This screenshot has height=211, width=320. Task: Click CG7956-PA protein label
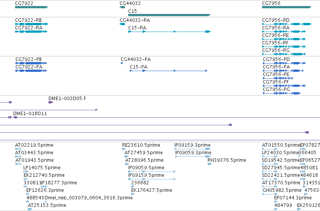click(x=276, y=67)
